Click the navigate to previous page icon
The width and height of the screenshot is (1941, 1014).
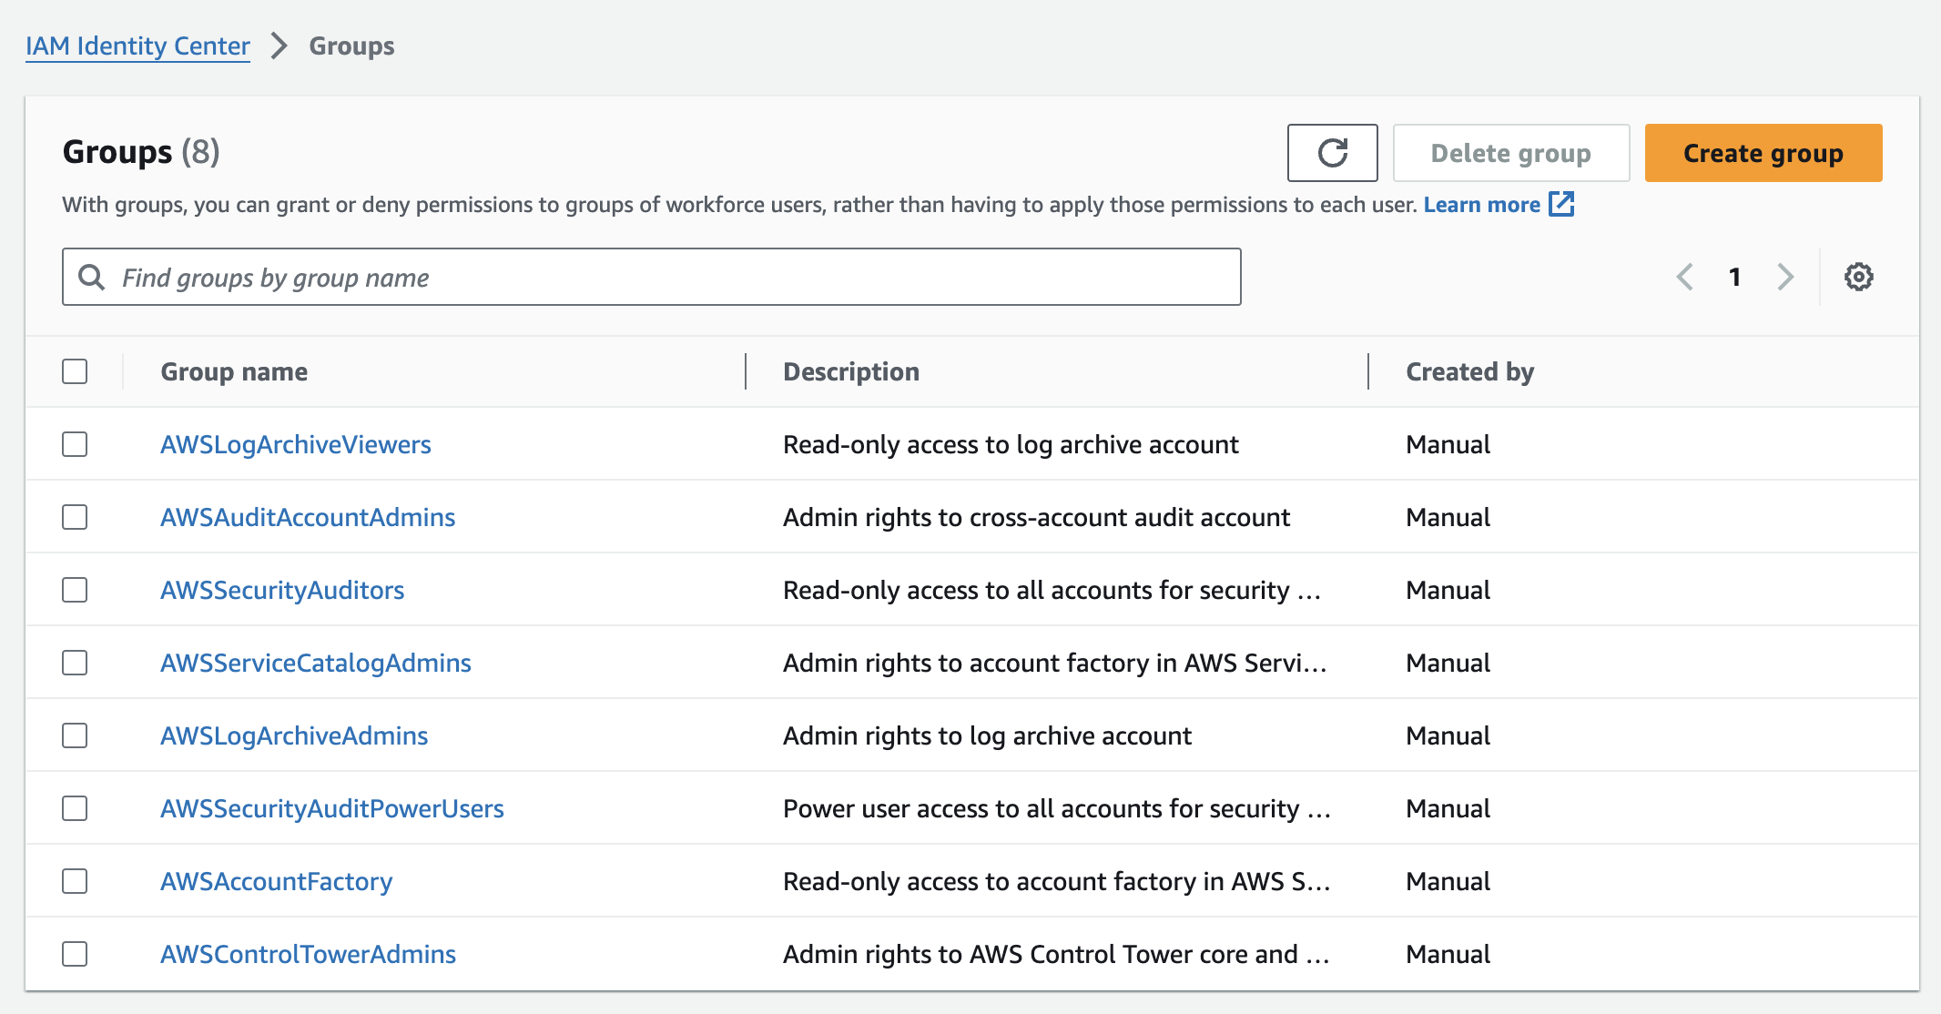coord(1684,278)
